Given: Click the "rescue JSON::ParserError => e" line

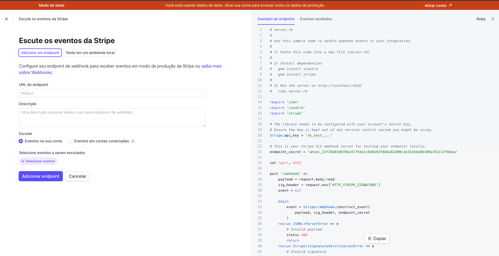Looking at the screenshot, I should 309,224.
